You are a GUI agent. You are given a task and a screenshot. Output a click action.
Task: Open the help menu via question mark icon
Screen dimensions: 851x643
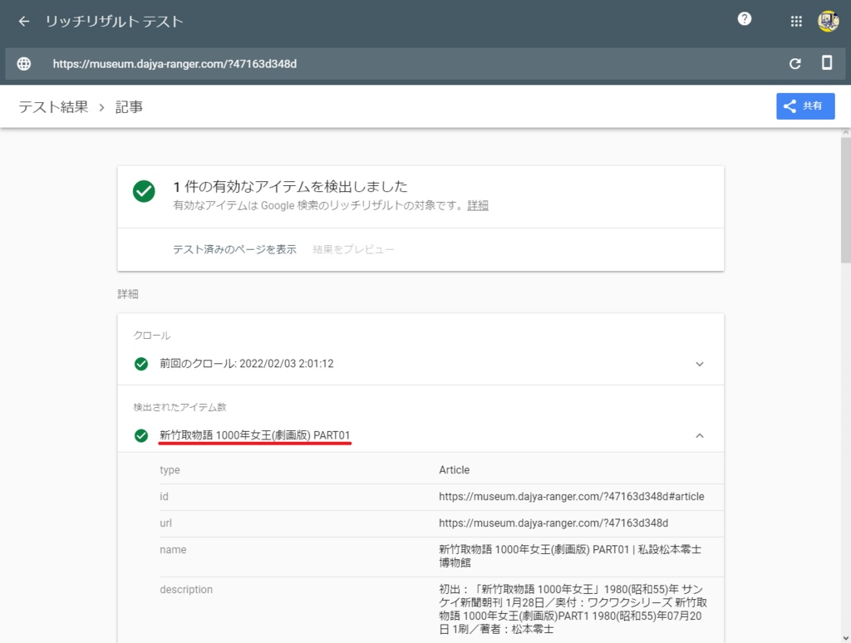tap(744, 20)
